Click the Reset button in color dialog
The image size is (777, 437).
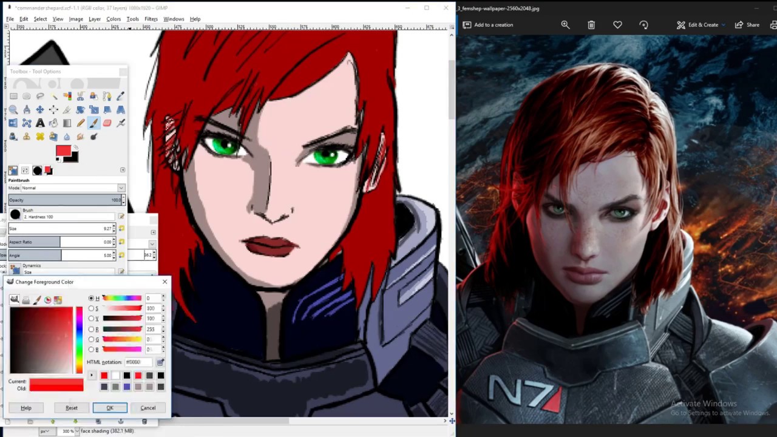tap(72, 408)
